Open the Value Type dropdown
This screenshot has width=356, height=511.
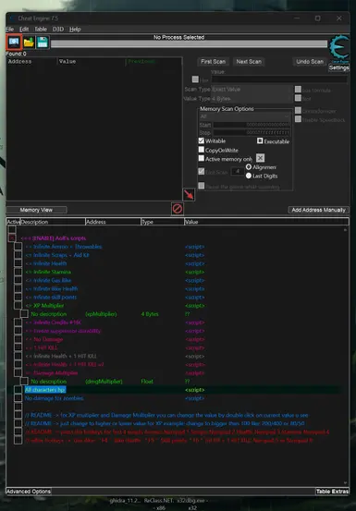click(x=252, y=99)
